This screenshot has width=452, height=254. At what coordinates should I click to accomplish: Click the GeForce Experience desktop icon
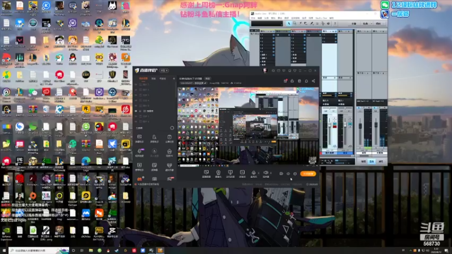coord(6,233)
